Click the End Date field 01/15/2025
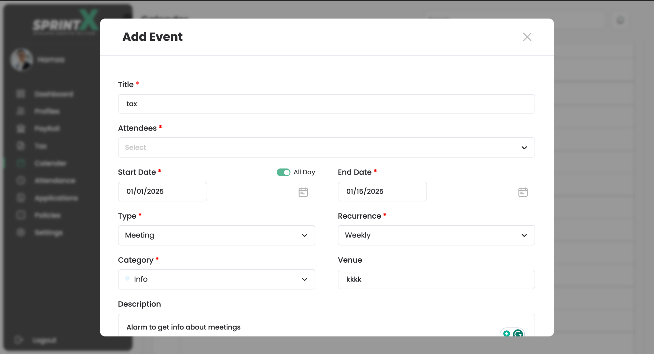 (382, 192)
